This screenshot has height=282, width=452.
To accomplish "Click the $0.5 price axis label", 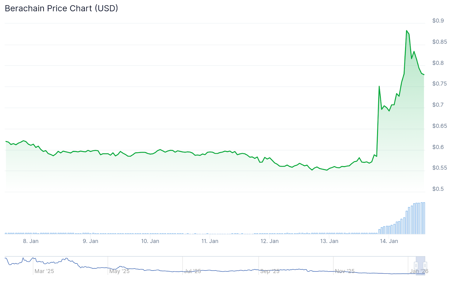I will click(x=438, y=189).
